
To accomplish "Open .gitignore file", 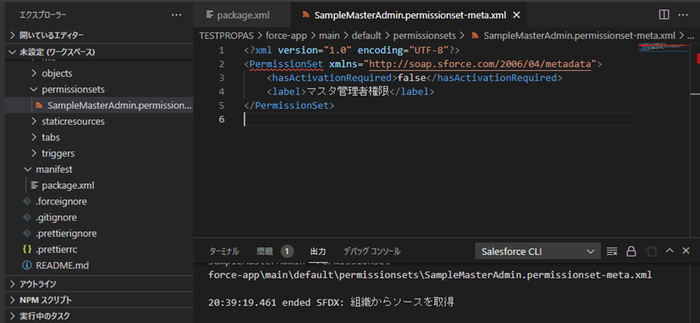I will [56, 217].
